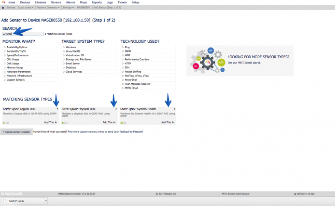Click Add This for SNMP QNAP System Health
The width and height of the screenshot is (335, 206).
(167, 122)
